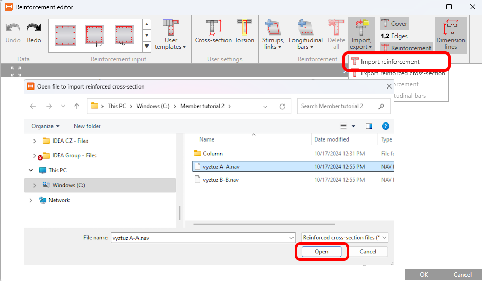The height and width of the screenshot is (281, 482).
Task: Open the Organize dropdown menu
Action: (x=45, y=126)
